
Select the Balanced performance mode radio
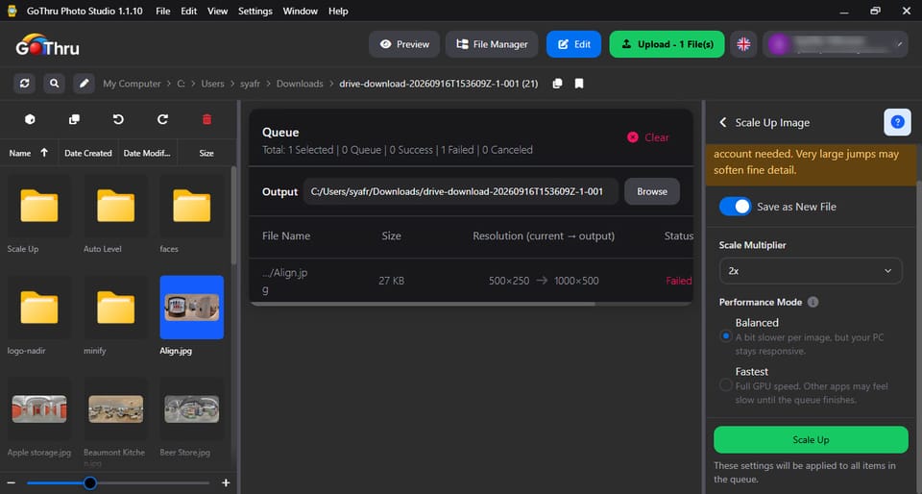[x=726, y=336]
